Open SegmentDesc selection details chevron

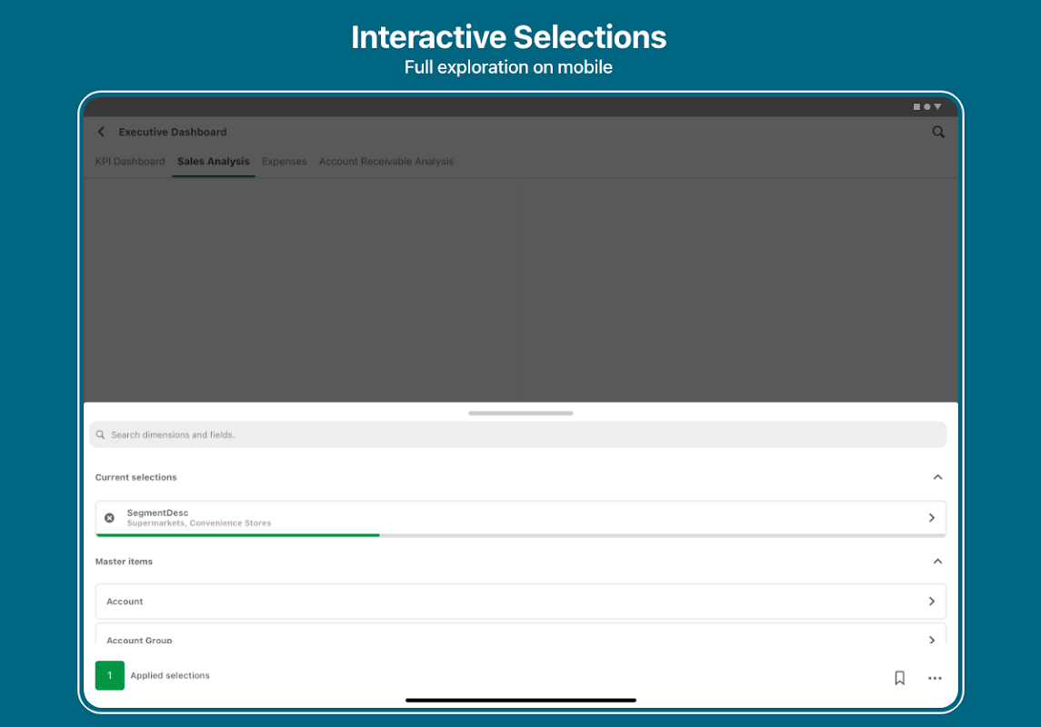tap(931, 518)
